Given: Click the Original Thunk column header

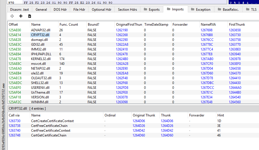Looking at the screenshot, I should pos(145,115).
